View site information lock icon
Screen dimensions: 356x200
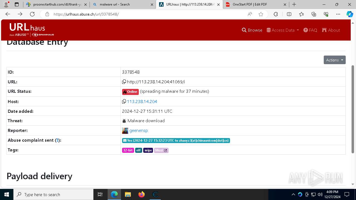click(x=47, y=14)
